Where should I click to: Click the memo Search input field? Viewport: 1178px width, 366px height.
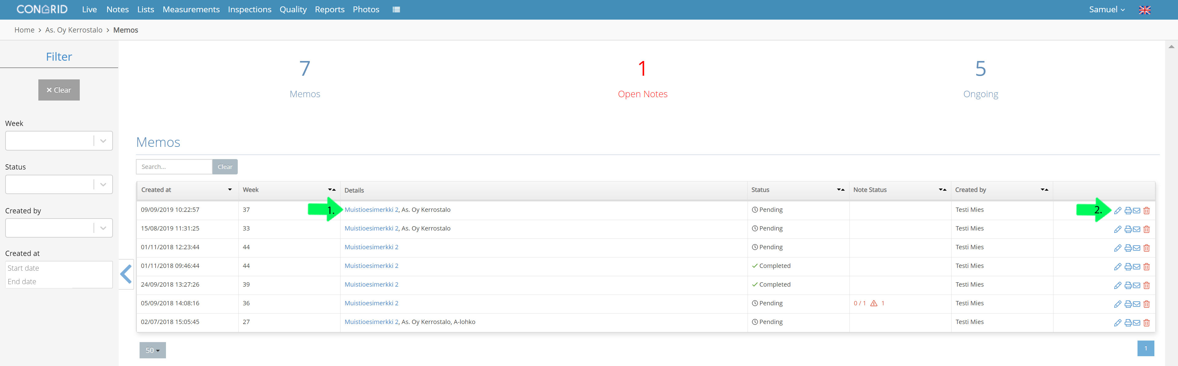[x=174, y=167]
